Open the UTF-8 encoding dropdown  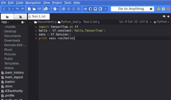[x=146, y=22]
